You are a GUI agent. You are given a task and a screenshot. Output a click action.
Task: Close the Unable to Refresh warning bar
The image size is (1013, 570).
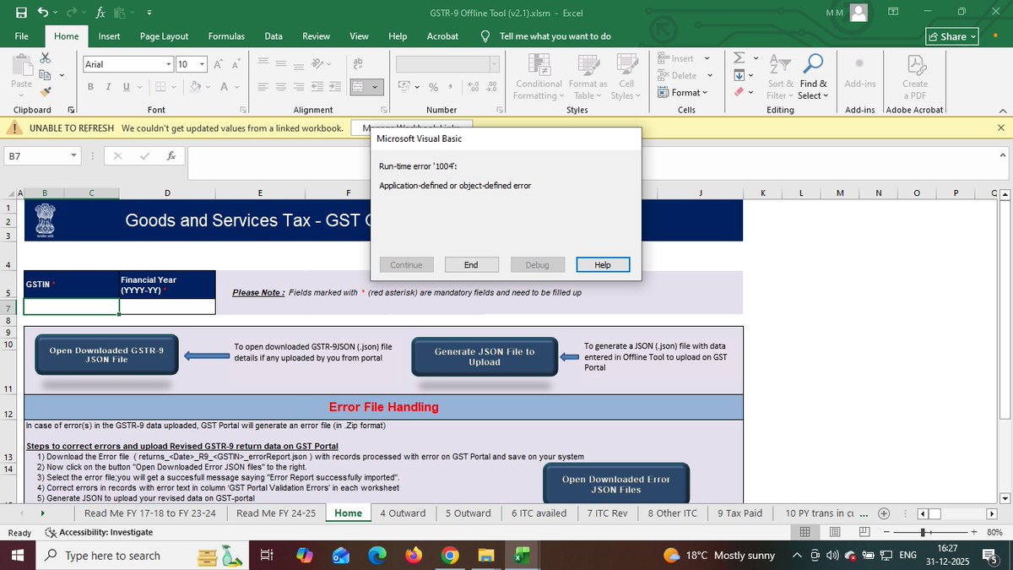tap(1001, 128)
